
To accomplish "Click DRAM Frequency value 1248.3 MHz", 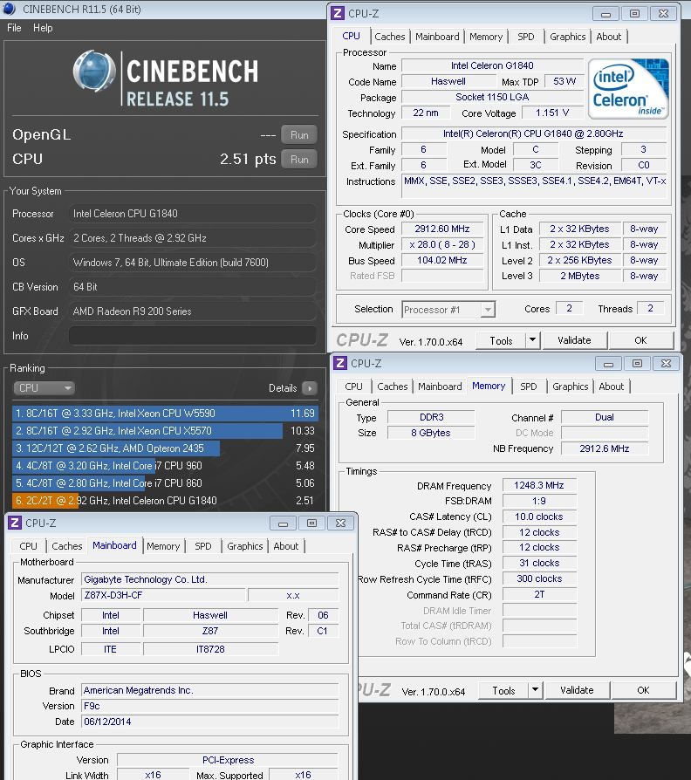I will point(539,485).
